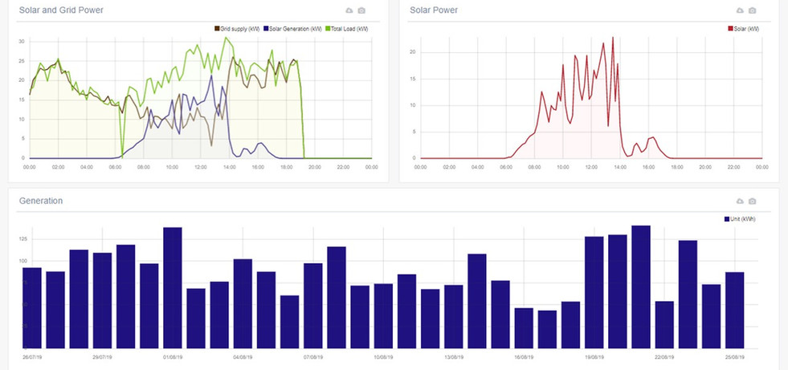Click cloud download icon in Solar and Grid Power panel
The width and height of the screenshot is (788, 370).
click(349, 10)
